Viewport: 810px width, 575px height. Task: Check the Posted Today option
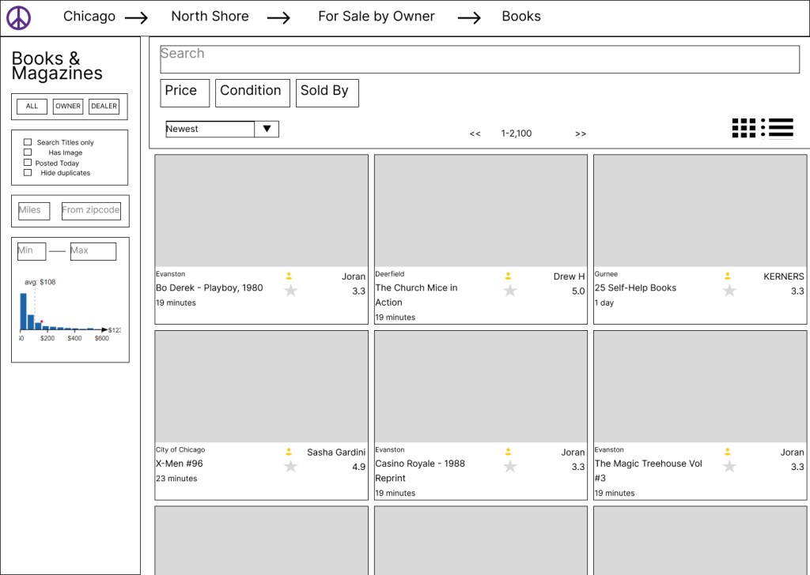tap(28, 163)
